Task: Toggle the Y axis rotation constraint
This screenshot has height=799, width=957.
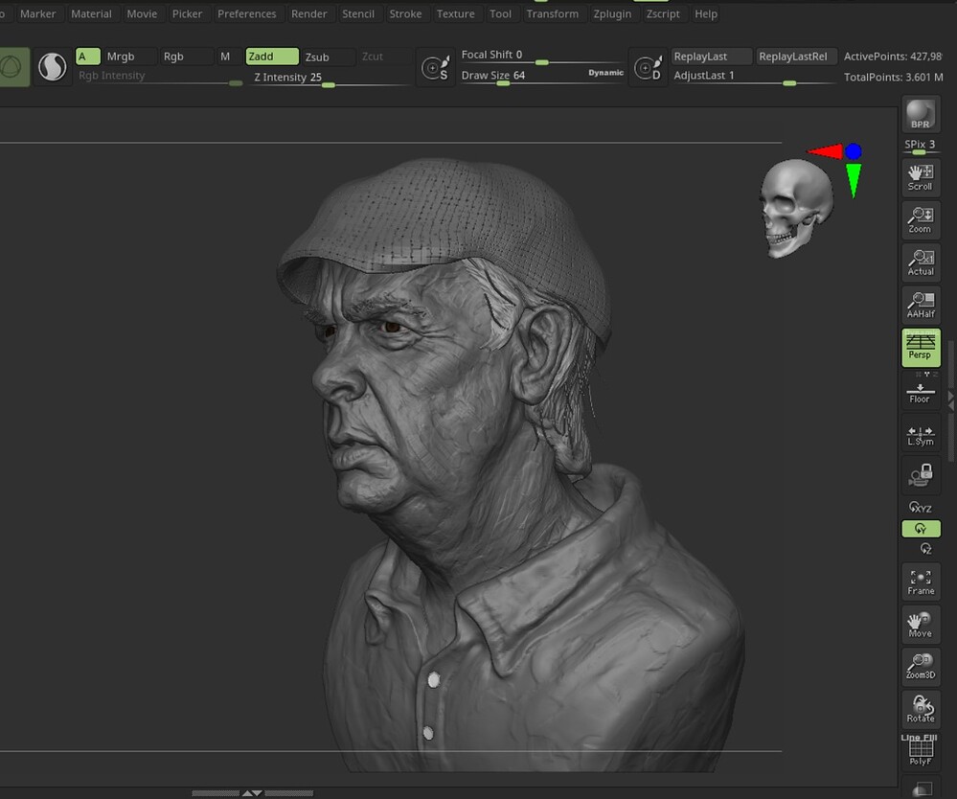Action: click(x=920, y=529)
